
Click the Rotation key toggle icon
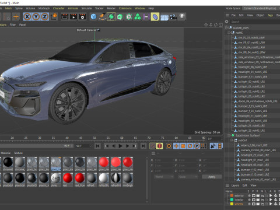click(190, 146)
